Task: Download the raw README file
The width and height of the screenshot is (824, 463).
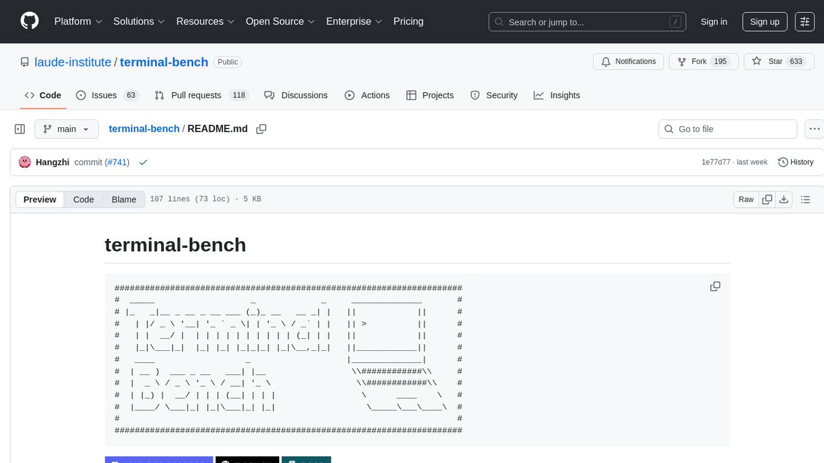Action: (783, 199)
